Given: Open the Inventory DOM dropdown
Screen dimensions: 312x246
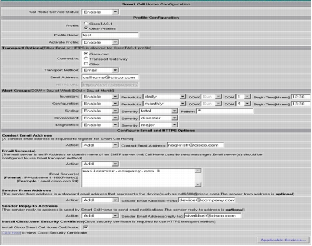Looking at the screenshot, I should (x=243, y=97).
